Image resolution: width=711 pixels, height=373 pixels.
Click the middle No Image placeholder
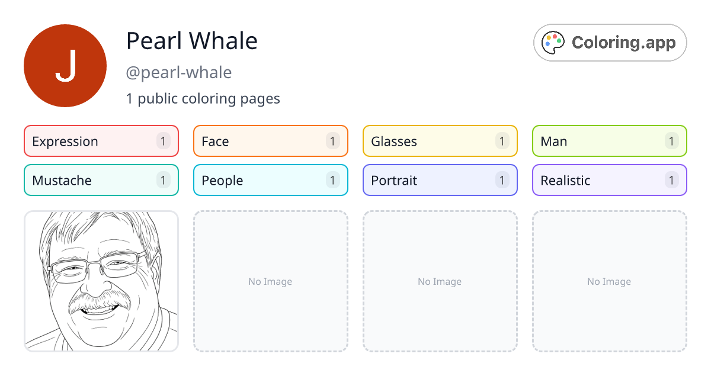click(x=440, y=281)
